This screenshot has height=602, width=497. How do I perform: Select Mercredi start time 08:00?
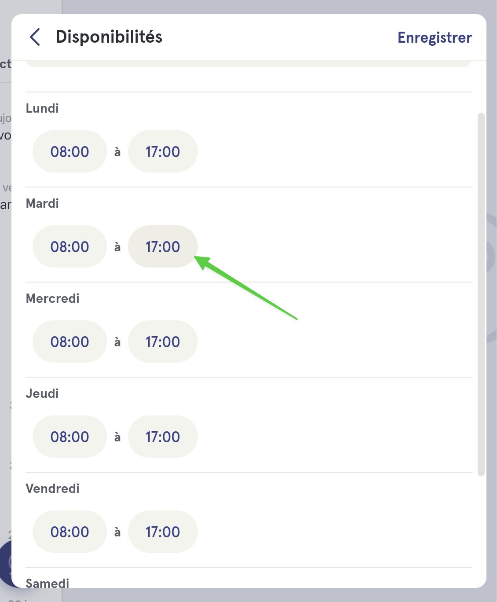69,341
